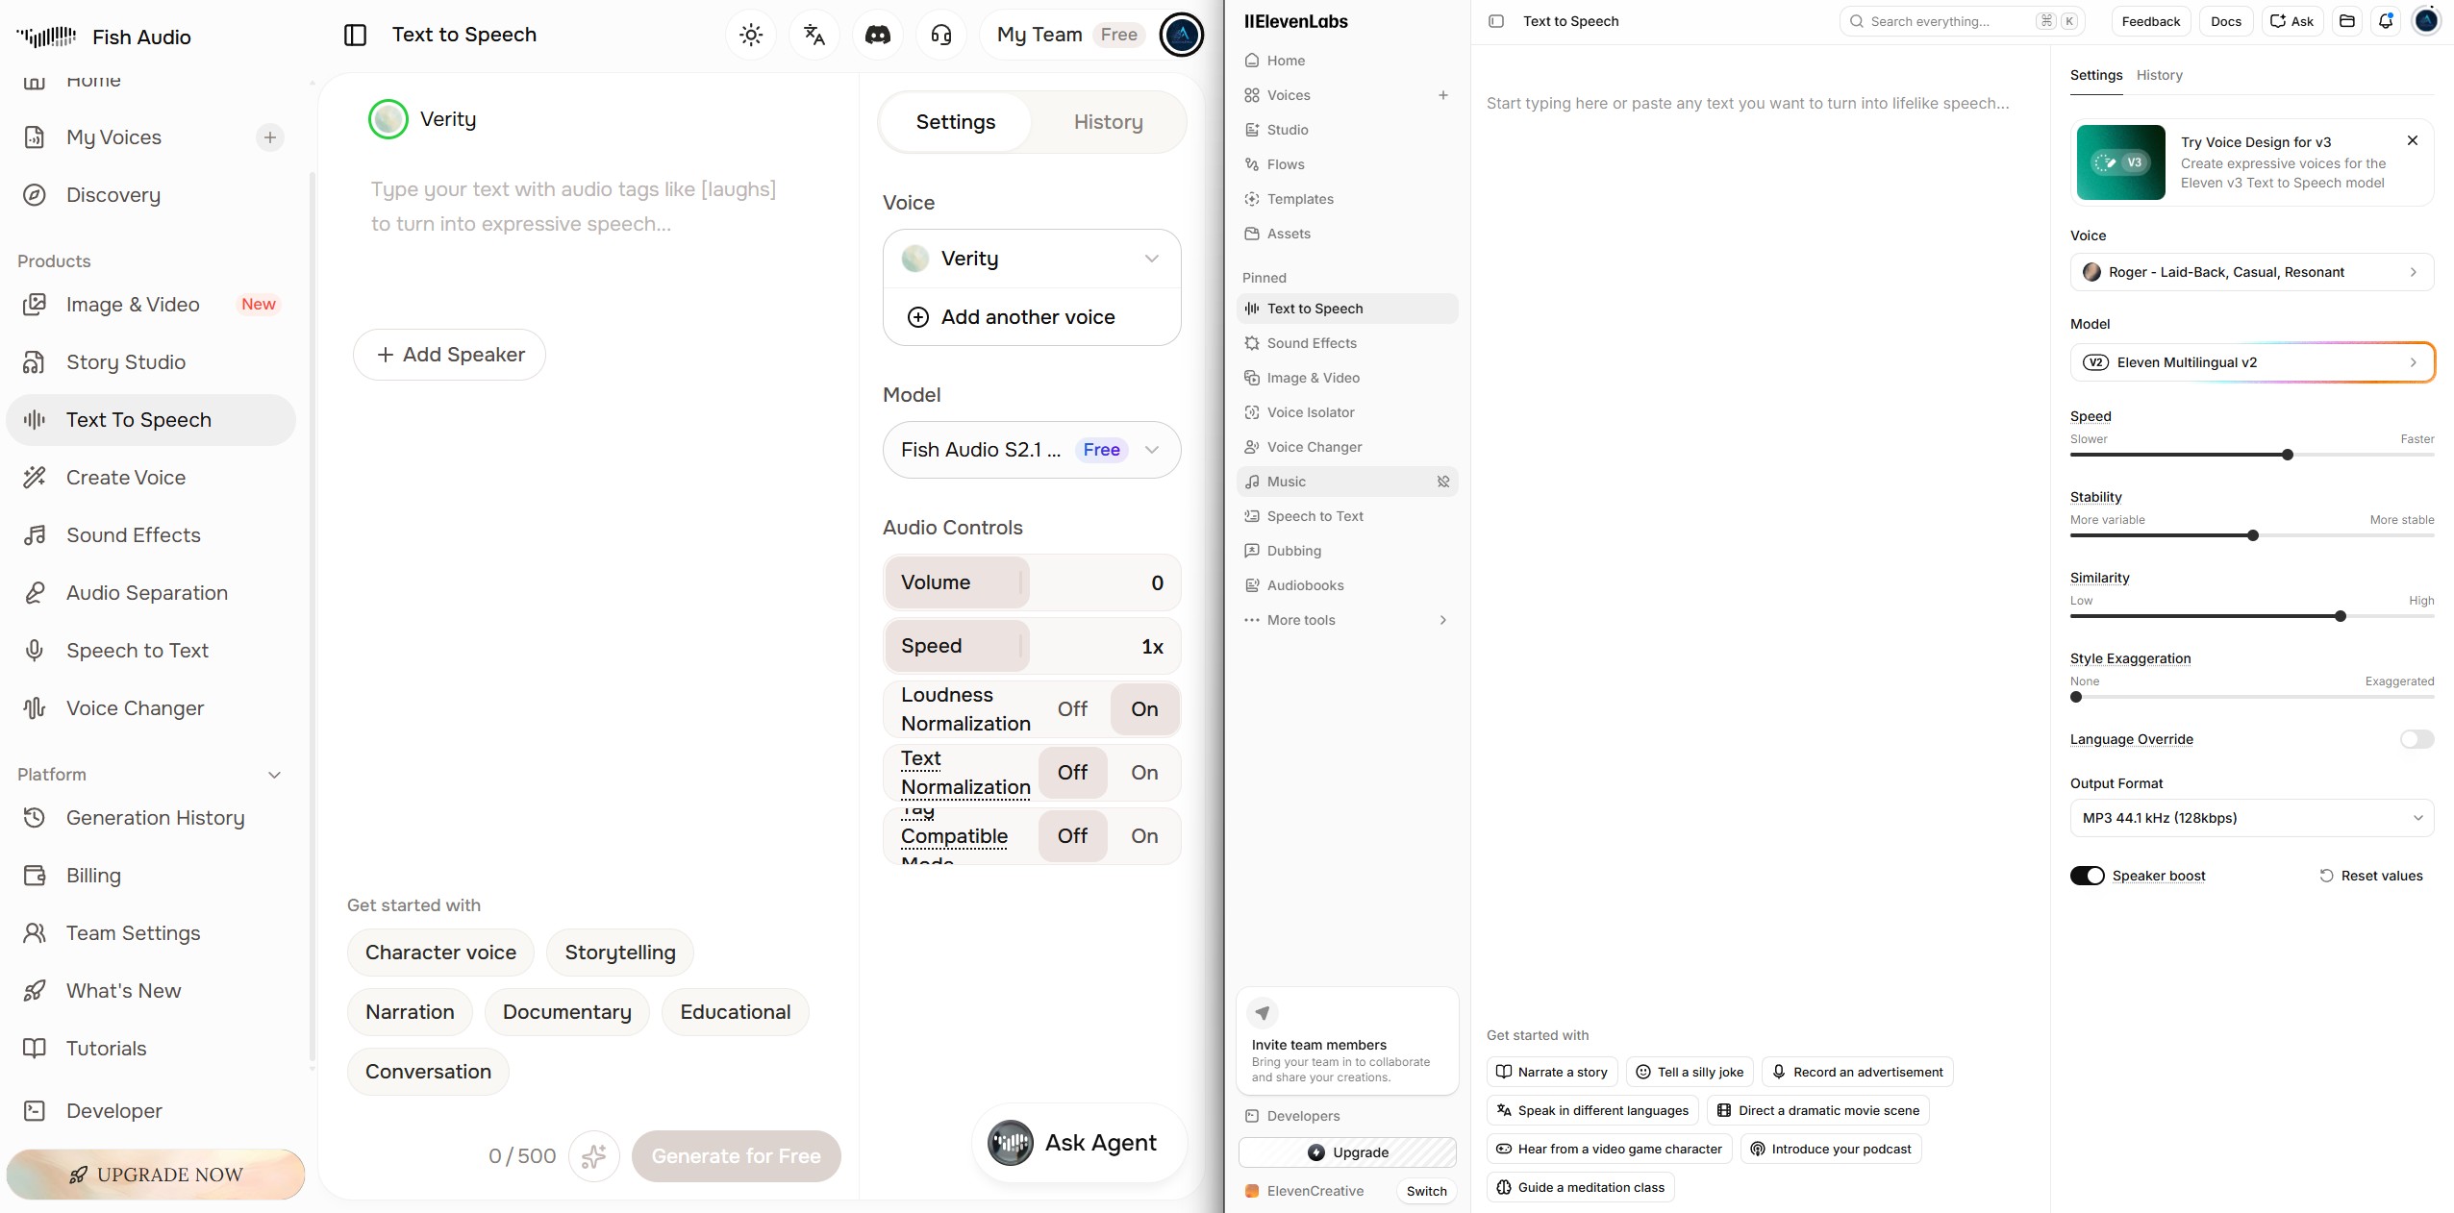Open the Sound Effects icon in ElevenLabs sidebar
This screenshot has width=2454, height=1213.
pyautogui.click(x=1252, y=343)
